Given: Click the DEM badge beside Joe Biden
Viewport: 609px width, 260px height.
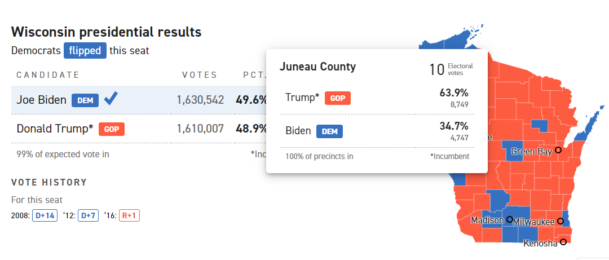Looking at the screenshot, I should tap(85, 100).
